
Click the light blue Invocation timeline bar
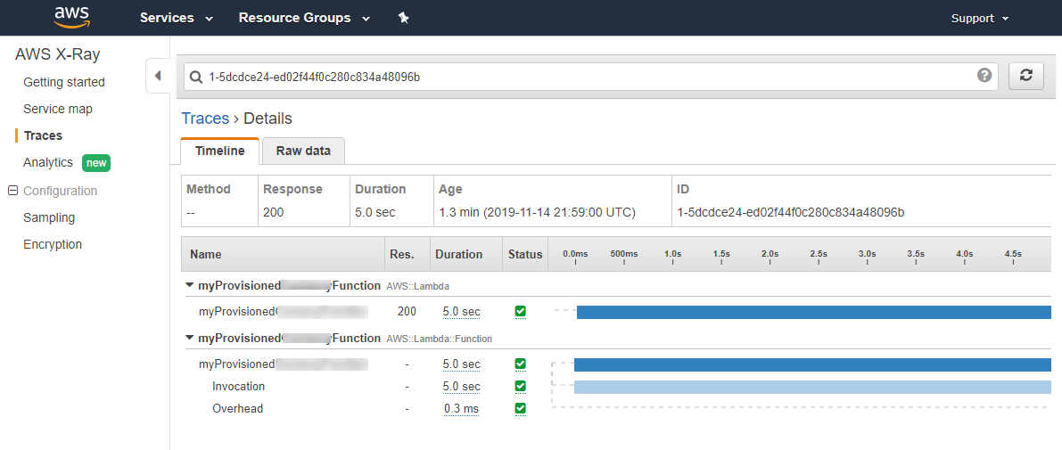tap(812, 387)
